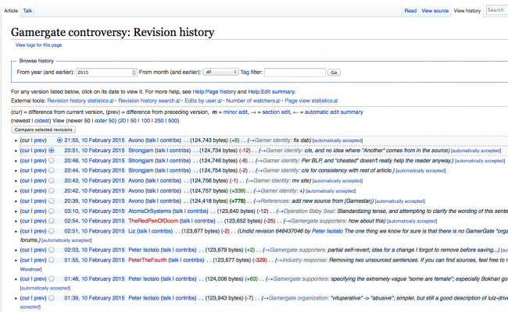Image resolution: width=508 pixels, height=312 pixels.
Task: Click external link icon after Revision history search
Action: [x=177, y=101]
